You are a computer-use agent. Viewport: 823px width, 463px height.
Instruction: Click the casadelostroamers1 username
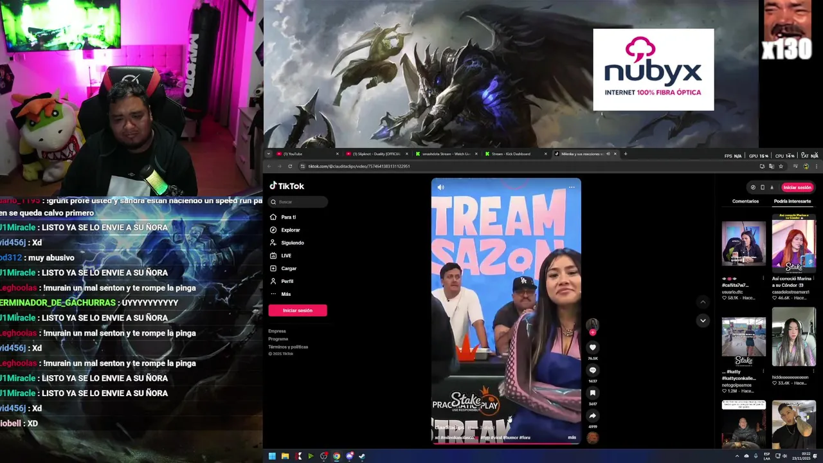pos(792,292)
